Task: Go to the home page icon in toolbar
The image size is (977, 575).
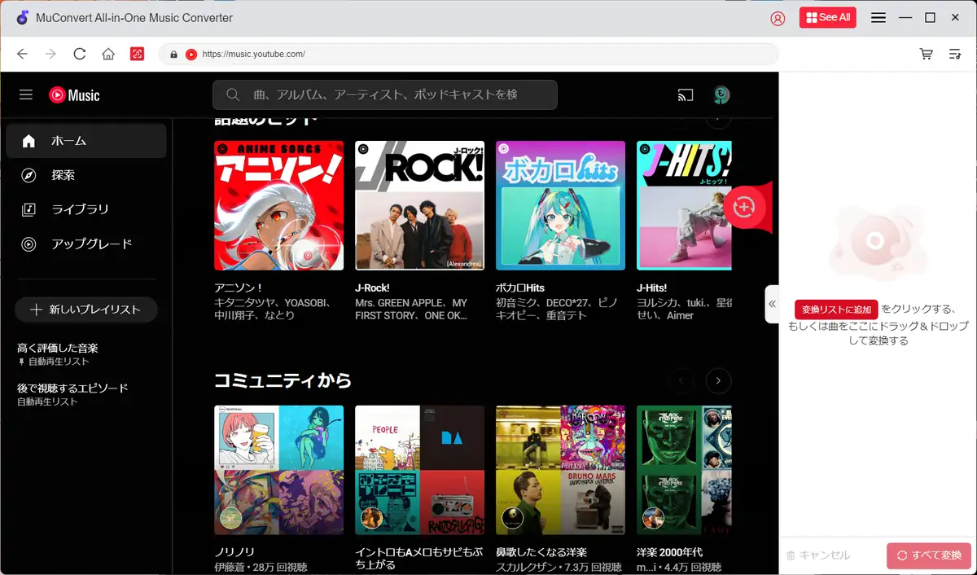Action: click(107, 54)
